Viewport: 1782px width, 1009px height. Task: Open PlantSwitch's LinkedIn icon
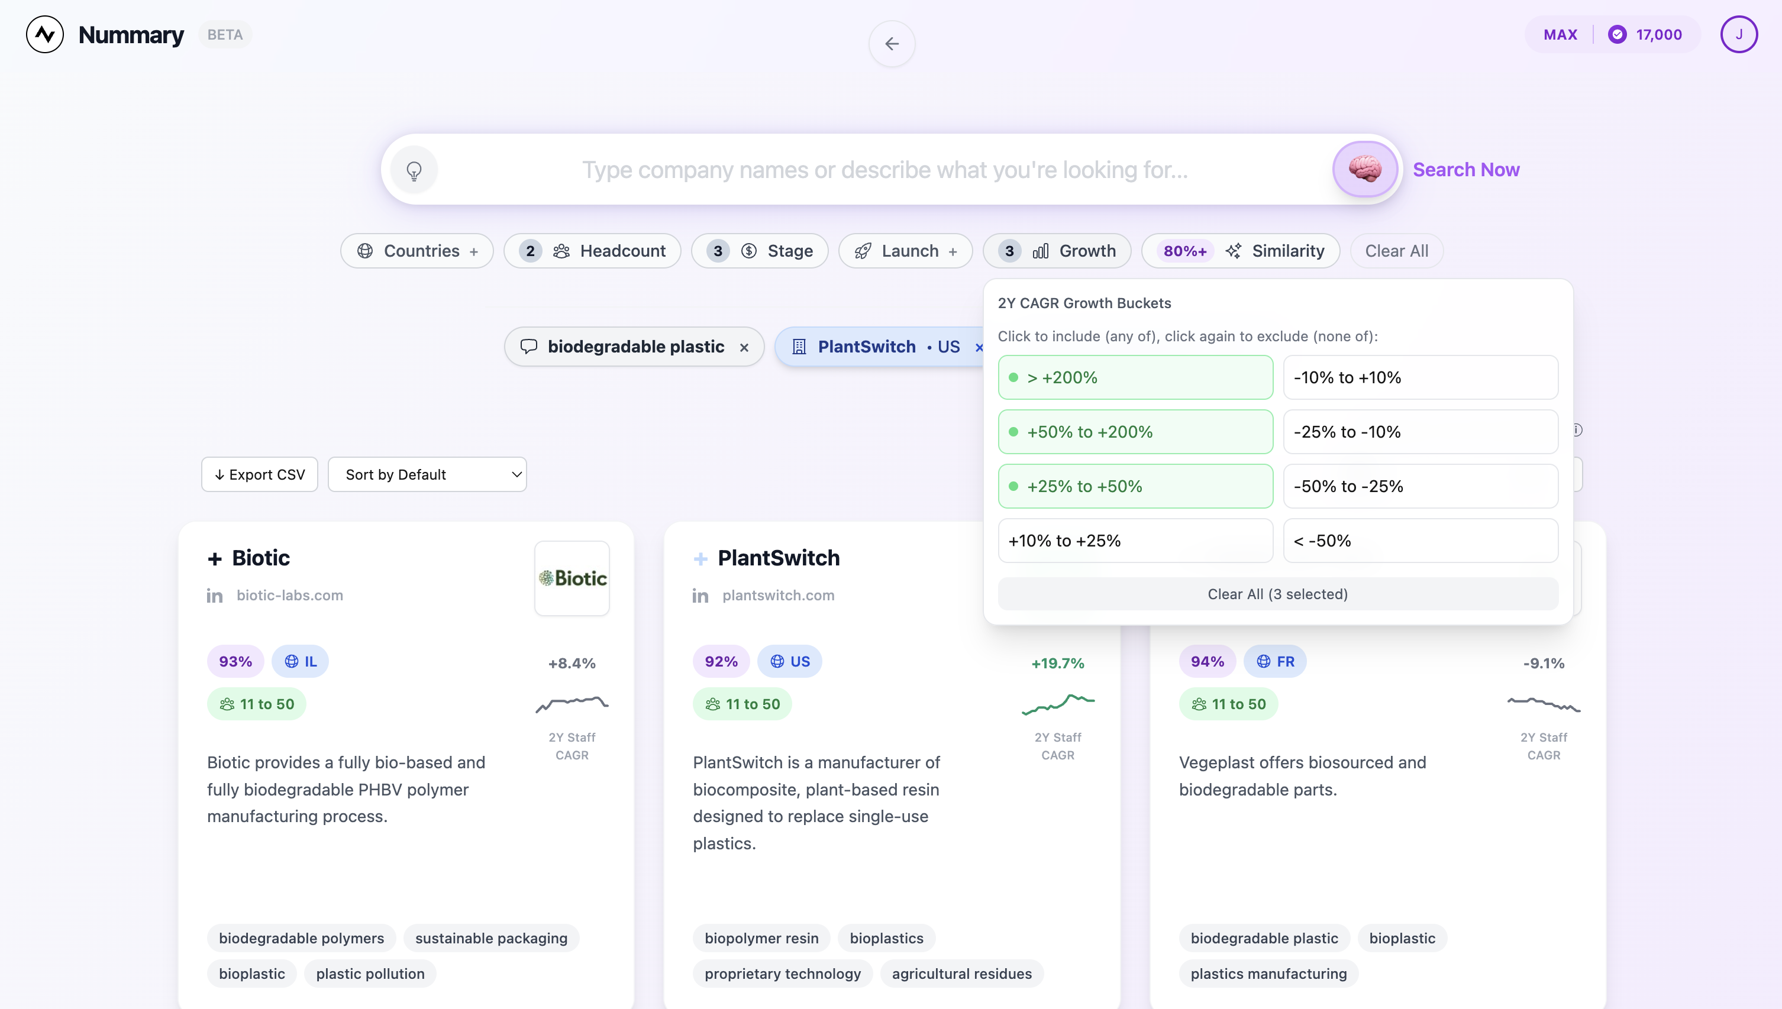pos(700,595)
